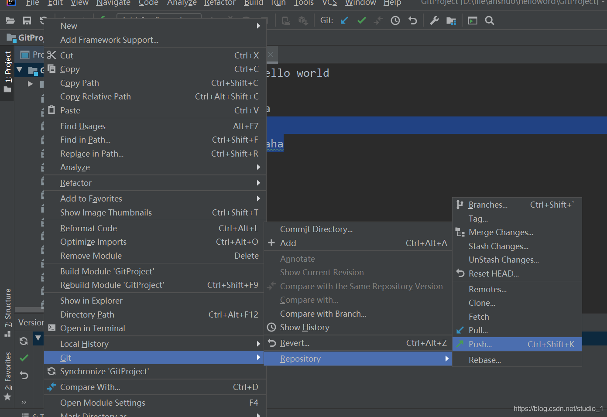Choose Remotes... from the Repository submenu
The image size is (607, 417).
(517, 289)
